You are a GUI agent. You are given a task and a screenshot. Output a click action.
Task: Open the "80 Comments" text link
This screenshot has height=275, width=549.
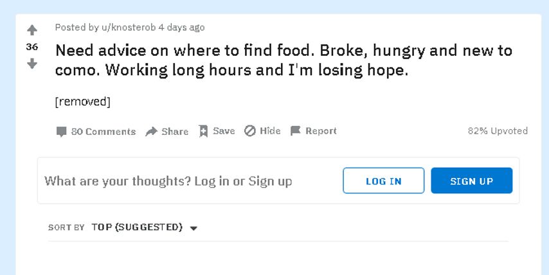click(x=103, y=132)
